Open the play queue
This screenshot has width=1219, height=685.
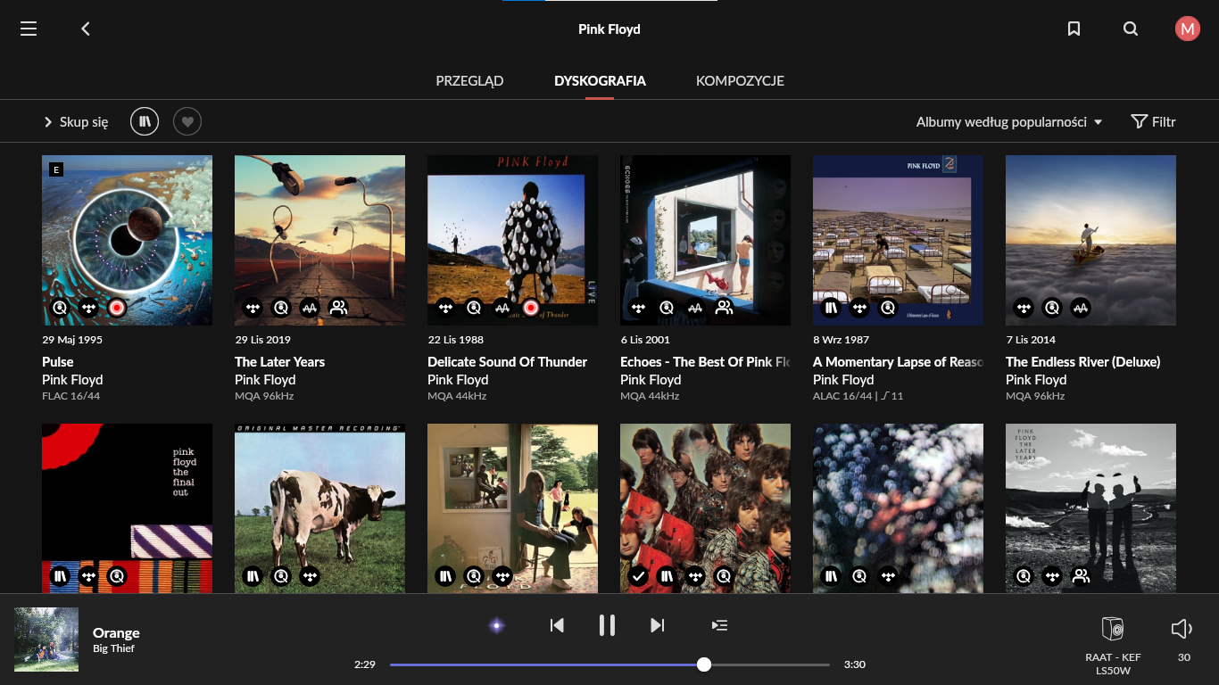click(x=719, y=625)
